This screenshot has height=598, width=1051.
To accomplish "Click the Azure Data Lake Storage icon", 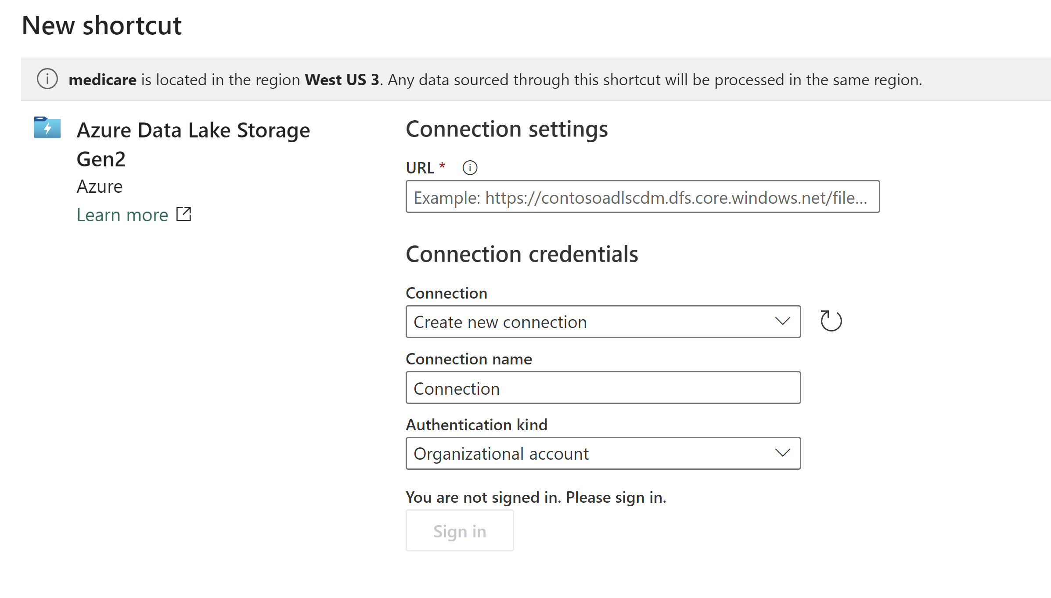I will [47, 128].
